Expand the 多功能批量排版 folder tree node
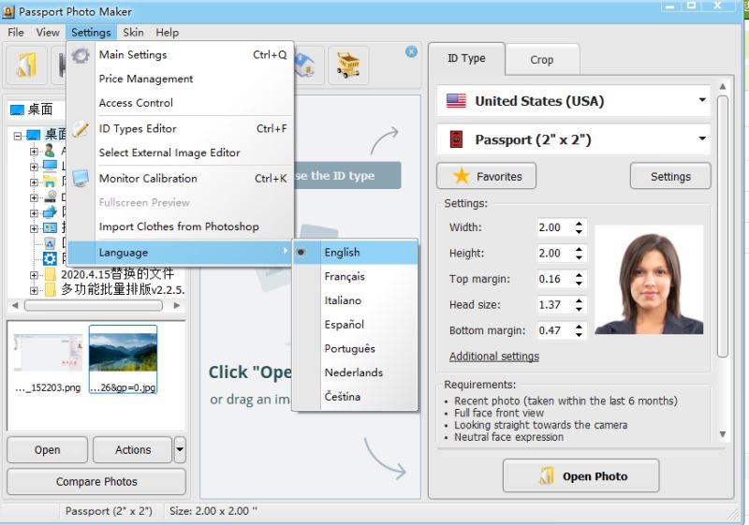 [34, 290]
